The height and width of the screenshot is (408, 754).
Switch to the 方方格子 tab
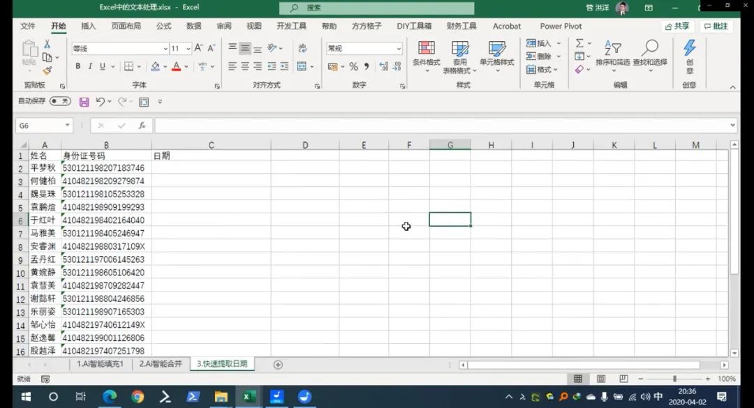pos(367,26)
